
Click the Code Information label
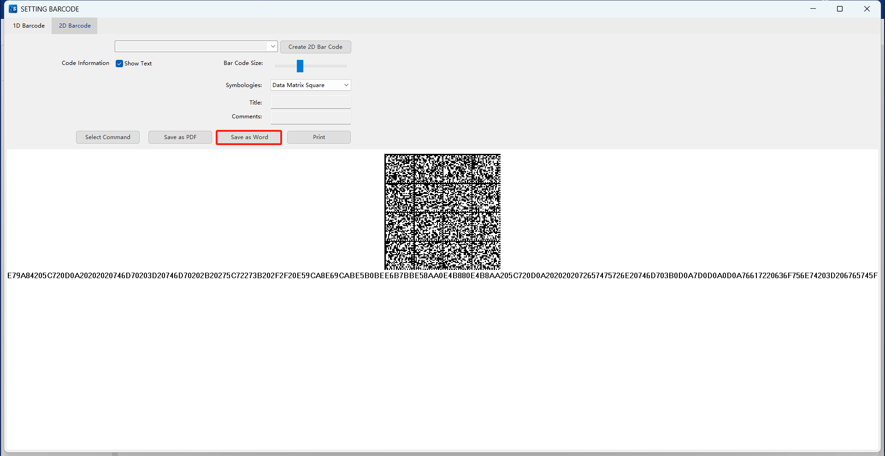click(85, 63)
